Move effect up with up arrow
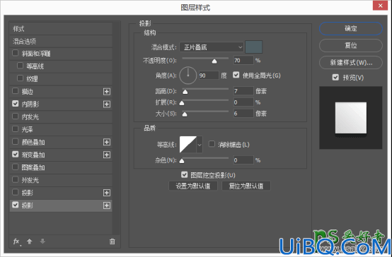The image size is (392, 257). (x=30, y=241)
